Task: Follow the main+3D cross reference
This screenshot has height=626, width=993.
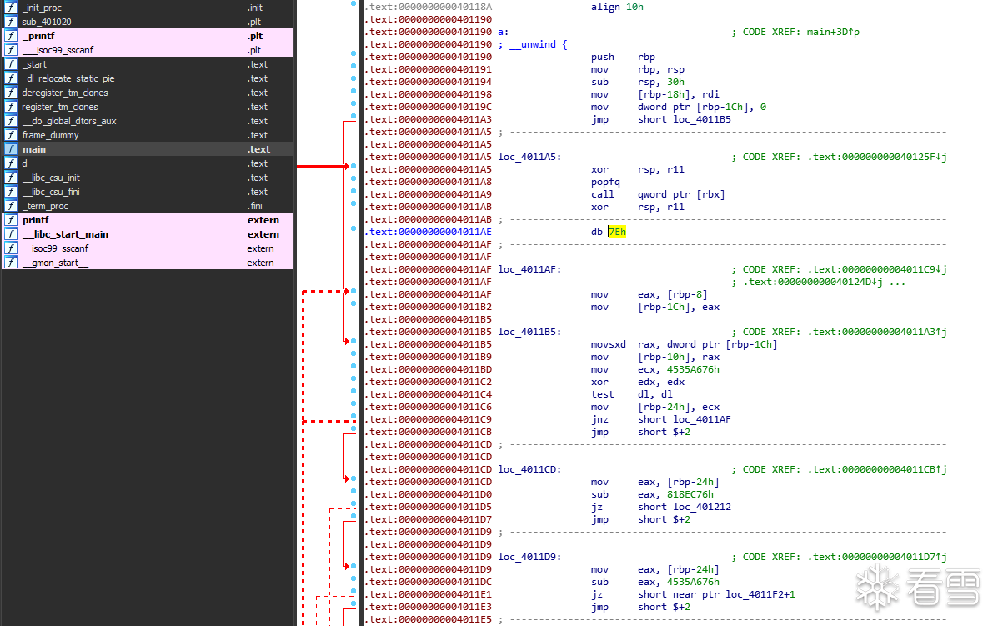Action: tap(833, 32)
